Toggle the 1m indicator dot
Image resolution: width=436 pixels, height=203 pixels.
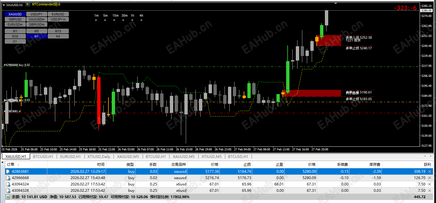coord(96,20)
